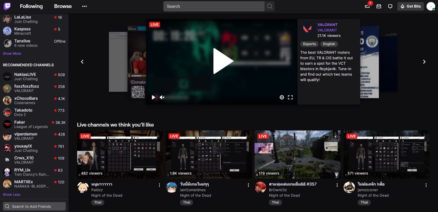Open the Twitch home logo

coord(7,6)
